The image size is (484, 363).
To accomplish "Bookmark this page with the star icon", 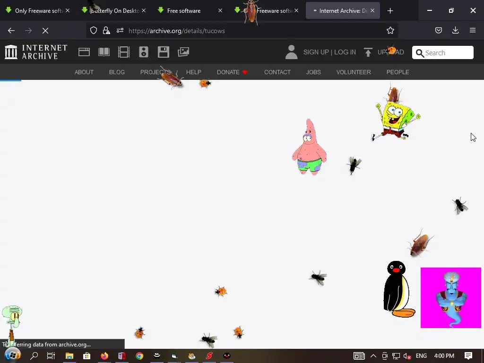I will click(x=390, y=30).
